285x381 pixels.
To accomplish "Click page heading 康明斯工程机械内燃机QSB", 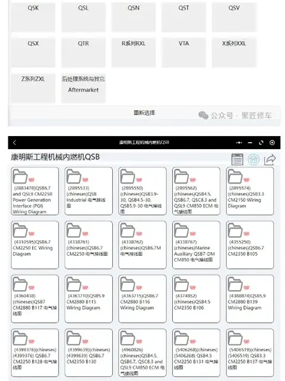I will 55,157.
